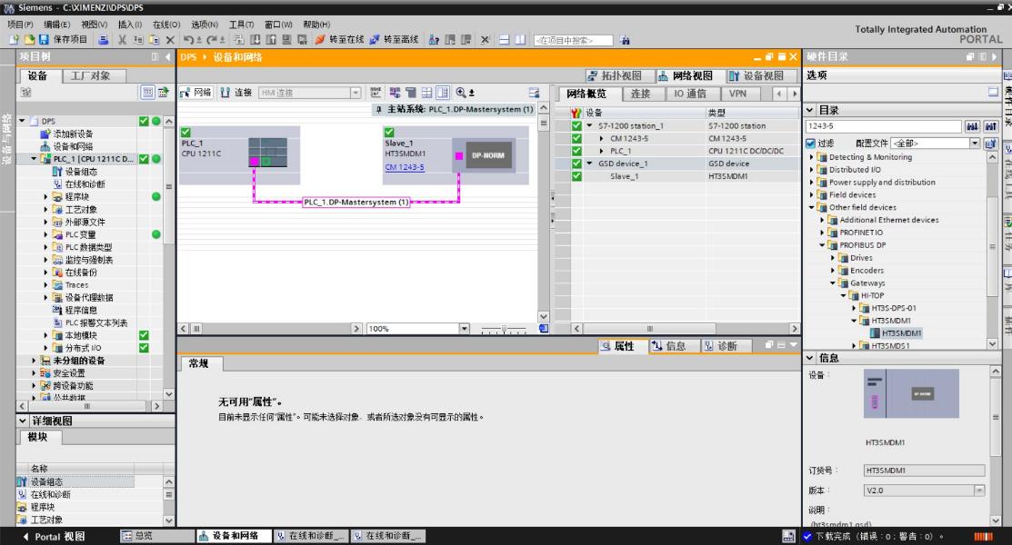Screen dimensions: 1012x545
Task: Expand the 程序块 node in project tree
Action: [46, 195]
